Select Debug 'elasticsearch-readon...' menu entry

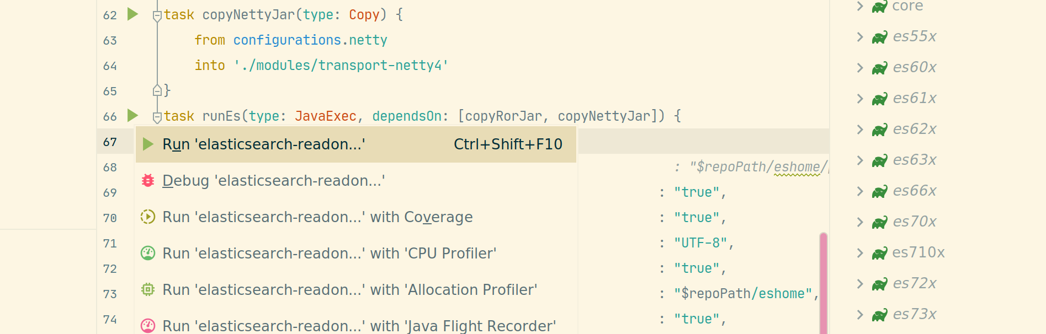point(356,181)
